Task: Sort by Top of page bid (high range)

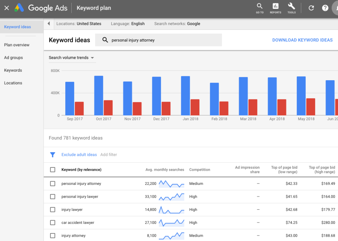Action: (322, 170)
